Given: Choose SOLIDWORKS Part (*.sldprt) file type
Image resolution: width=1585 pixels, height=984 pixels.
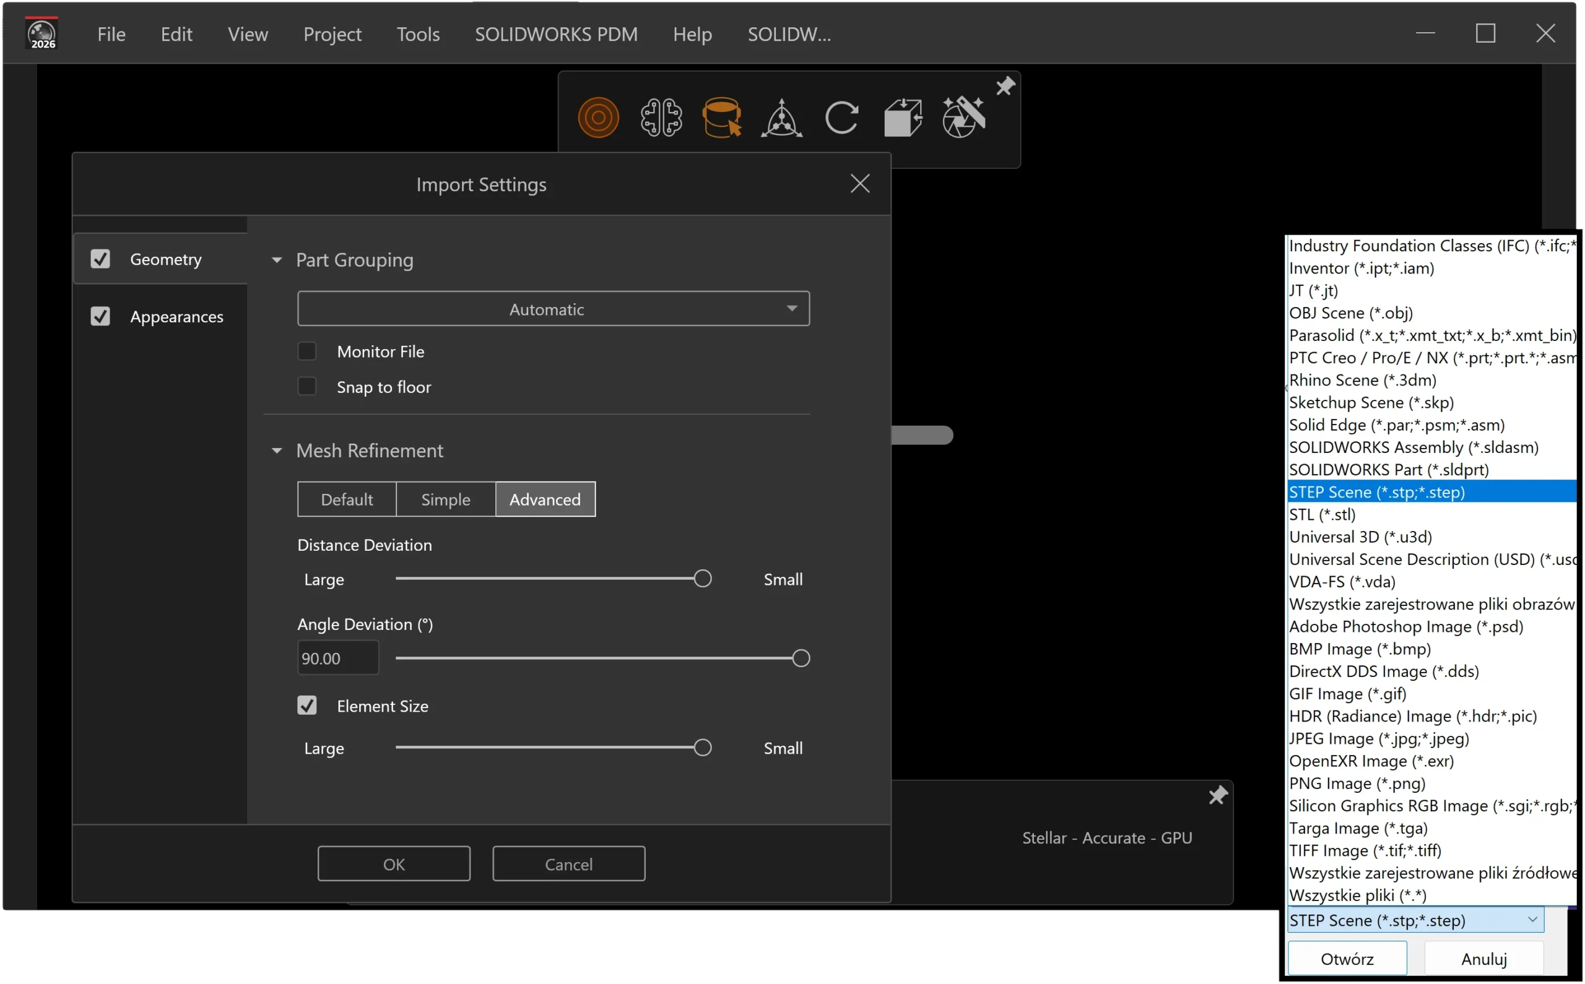Looking at the screenshot, I should coord(1432,470).
